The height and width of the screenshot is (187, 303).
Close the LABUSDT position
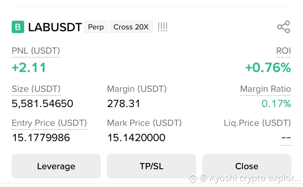point(247,166)
